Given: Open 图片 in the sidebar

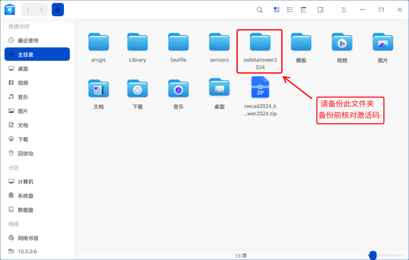Looking at the screenshot, I should coord(37,111).
